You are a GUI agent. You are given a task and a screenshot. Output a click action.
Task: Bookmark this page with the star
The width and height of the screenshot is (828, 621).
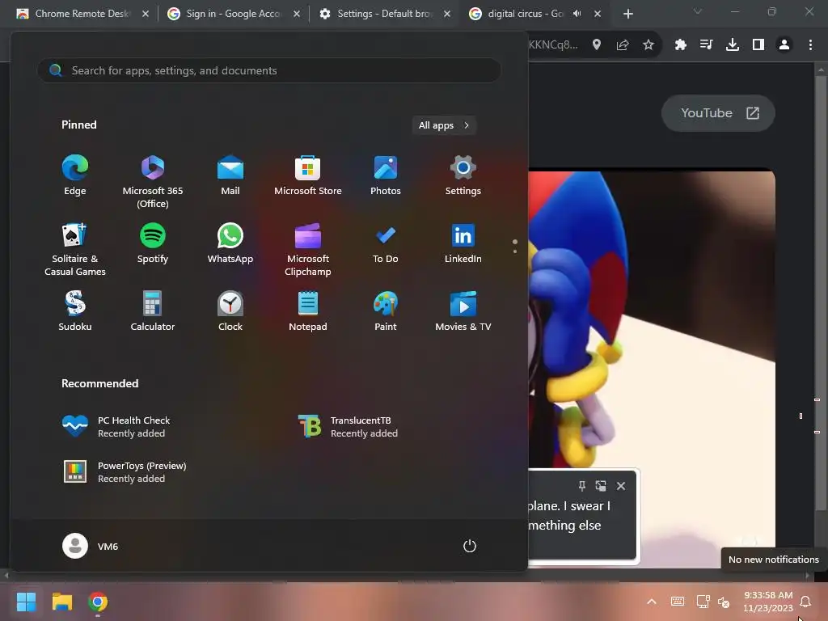point(648,45)
